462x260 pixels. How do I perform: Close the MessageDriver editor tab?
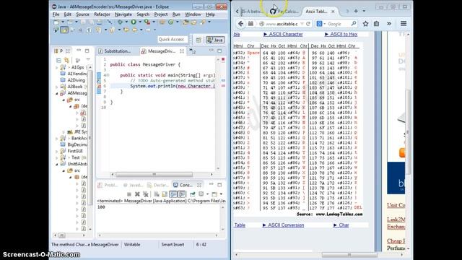[x=182, y=51]
